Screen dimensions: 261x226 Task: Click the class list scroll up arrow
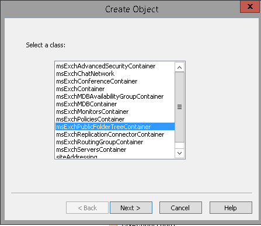click(179, 67)
